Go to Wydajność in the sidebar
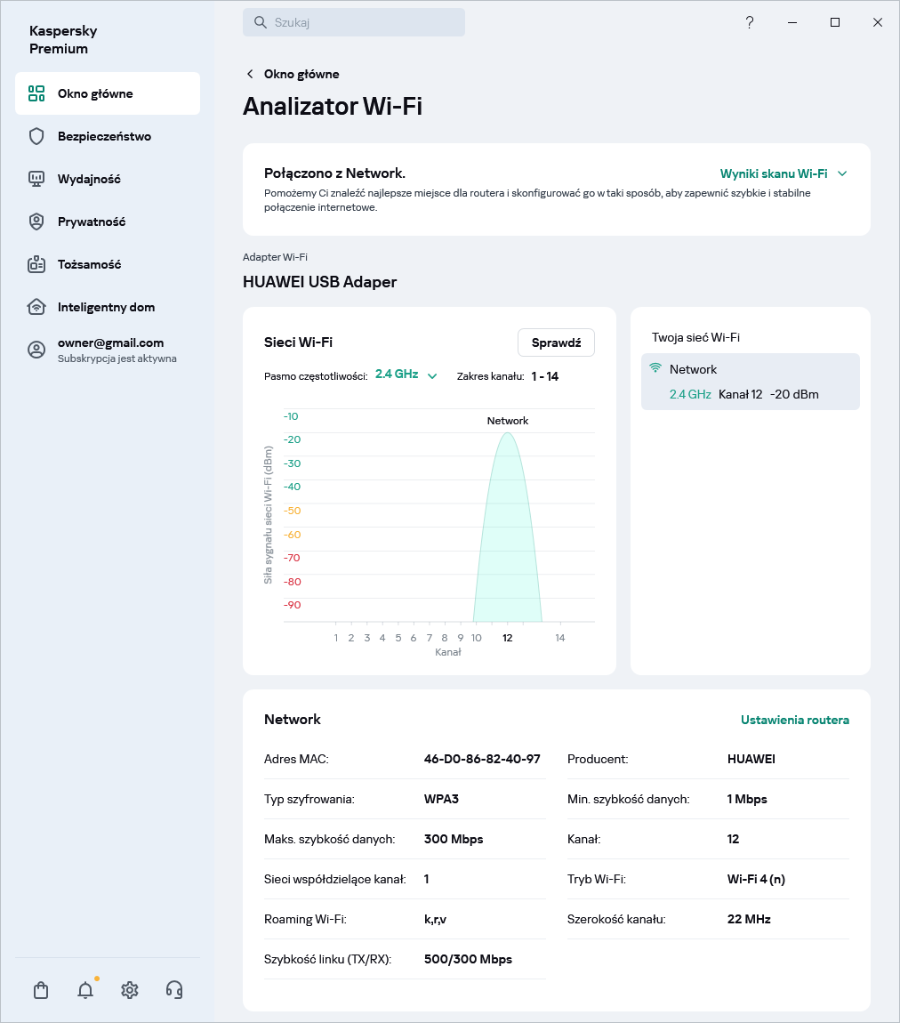Screen dimensions: 900x1023 pos(89,179)
